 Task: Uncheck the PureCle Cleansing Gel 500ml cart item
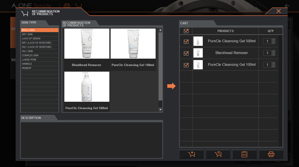[186, 41]
